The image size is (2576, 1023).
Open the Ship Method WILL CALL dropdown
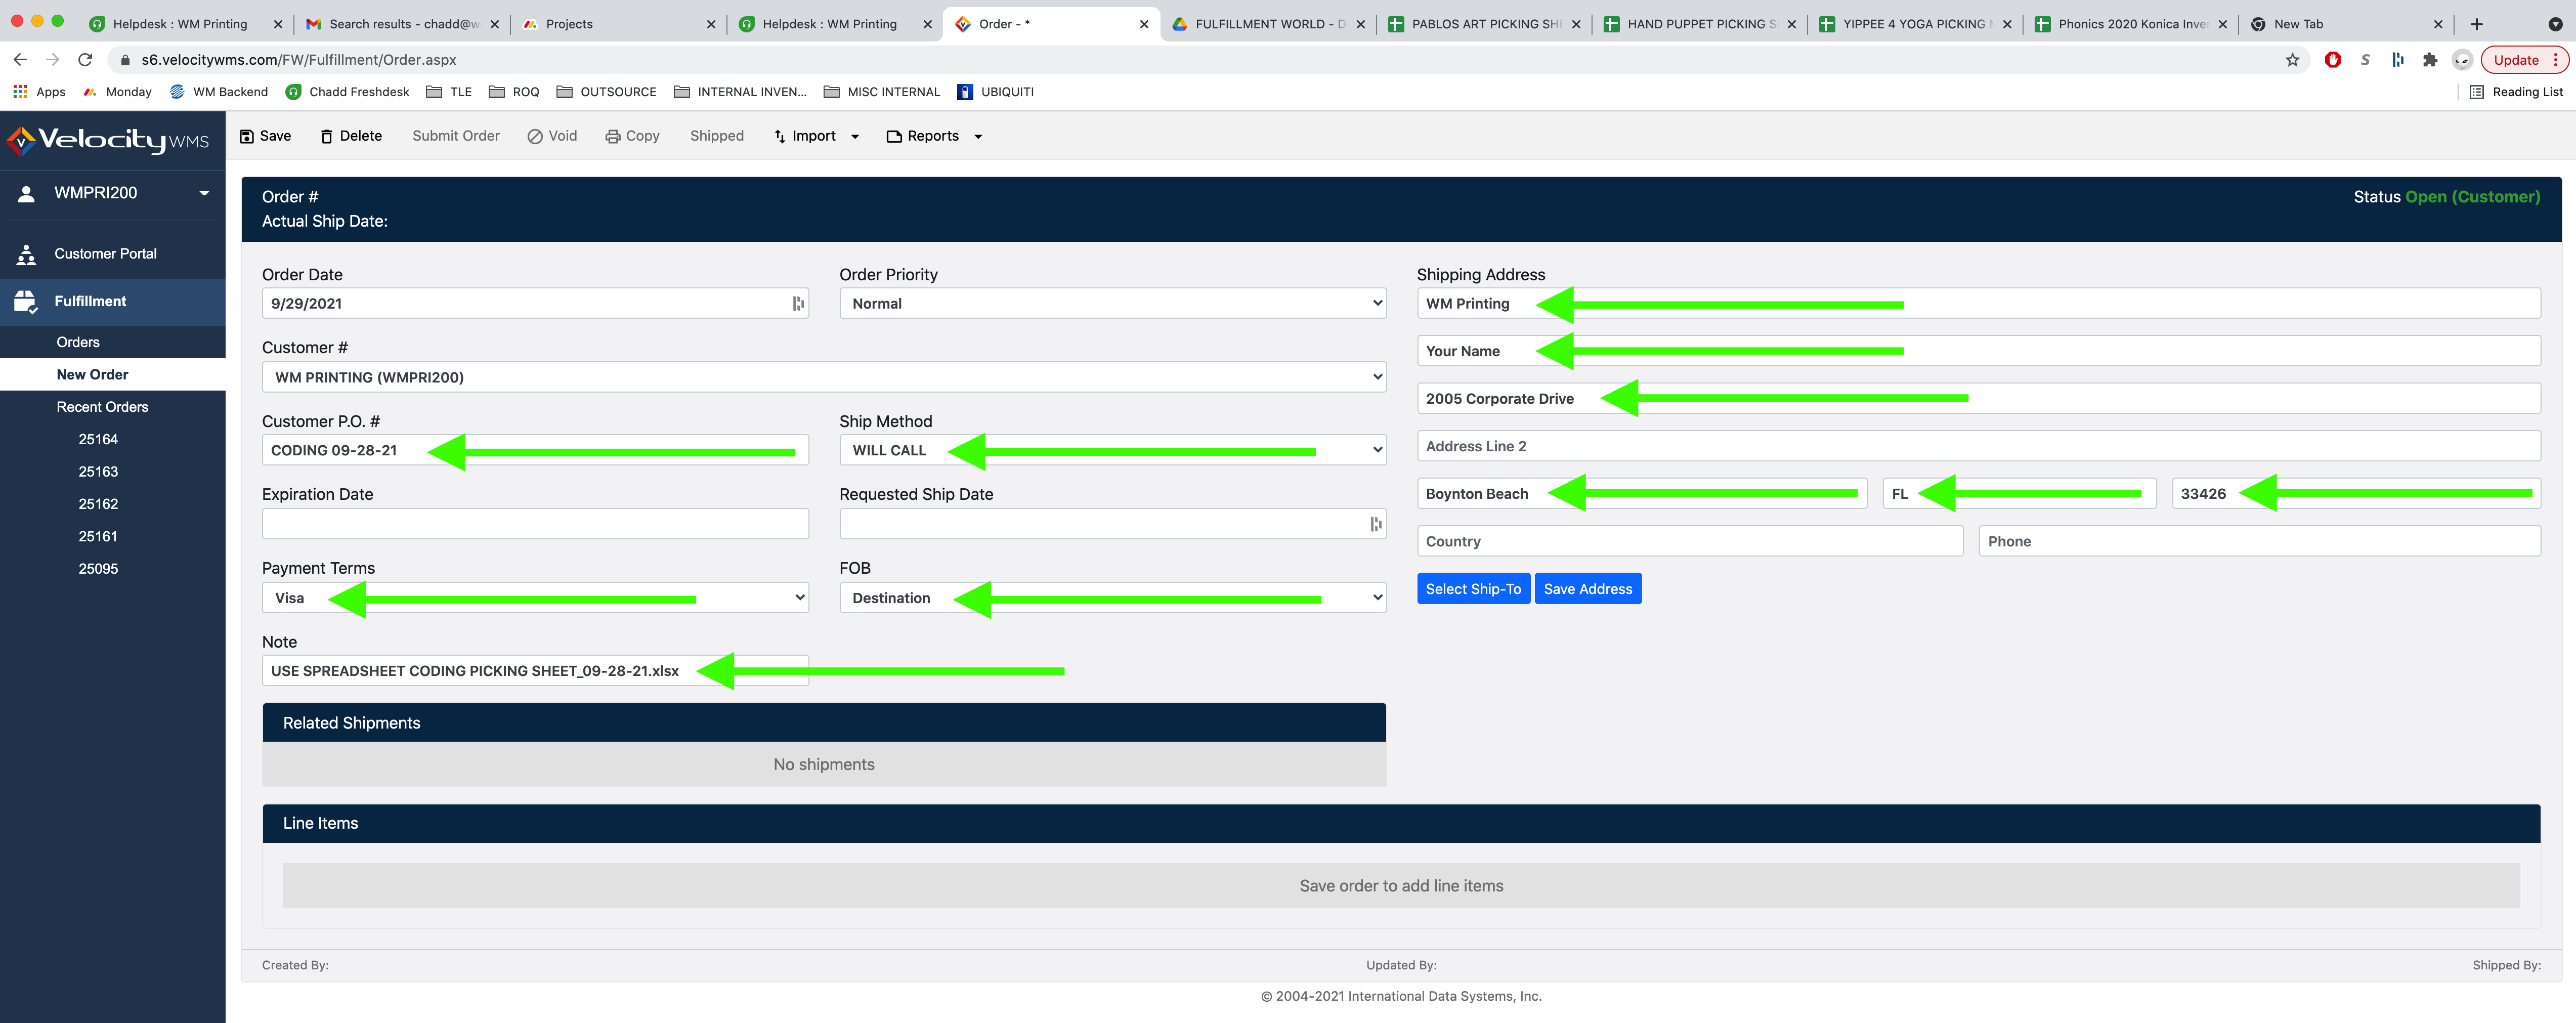[x=1112, y=450]
